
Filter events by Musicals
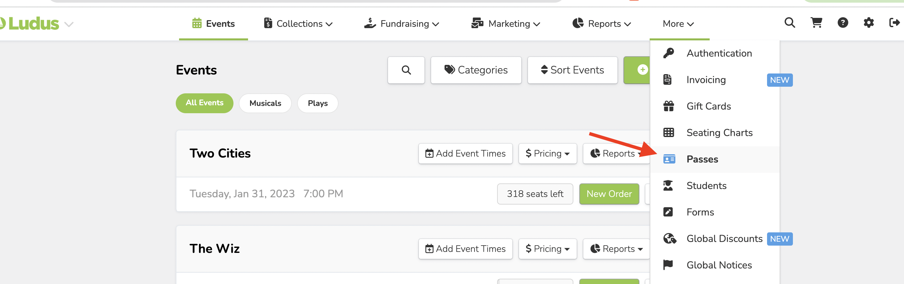[x=265, y=103]
